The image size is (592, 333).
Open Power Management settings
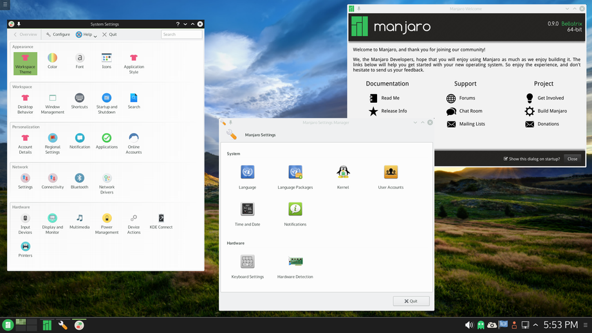[107, 221]
